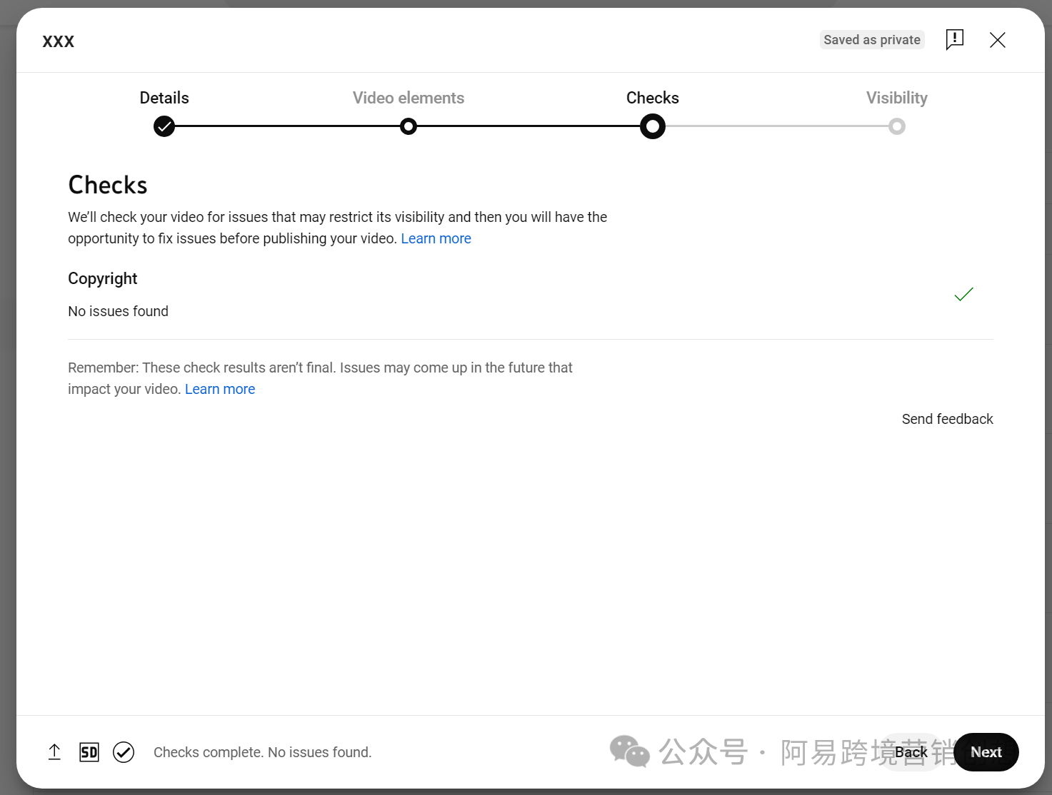
Task: Switch to the Video elements step
Action: (x=408, y=98)
